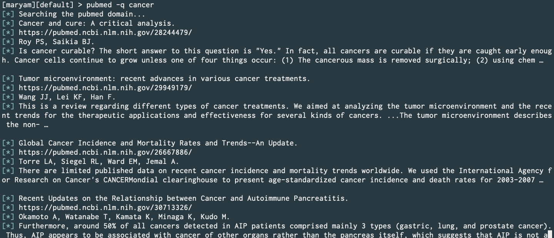Screen dimensions: 554x238
Task: Click the authors line 'Wang JJ, Lei KF, Han F.'
Action: pos(67,97)
